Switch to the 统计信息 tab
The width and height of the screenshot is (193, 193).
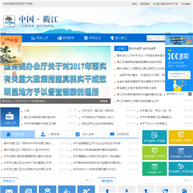coord(86,134)
